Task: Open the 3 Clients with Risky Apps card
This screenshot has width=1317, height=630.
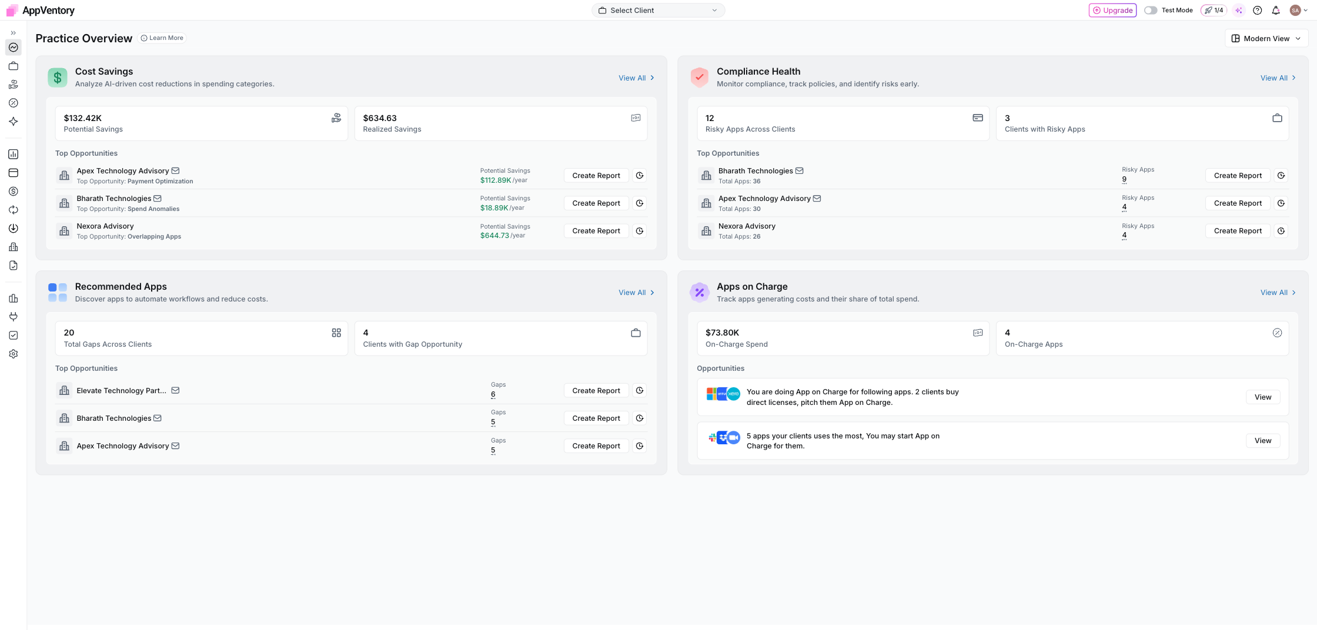Action: pos(1142,123)
